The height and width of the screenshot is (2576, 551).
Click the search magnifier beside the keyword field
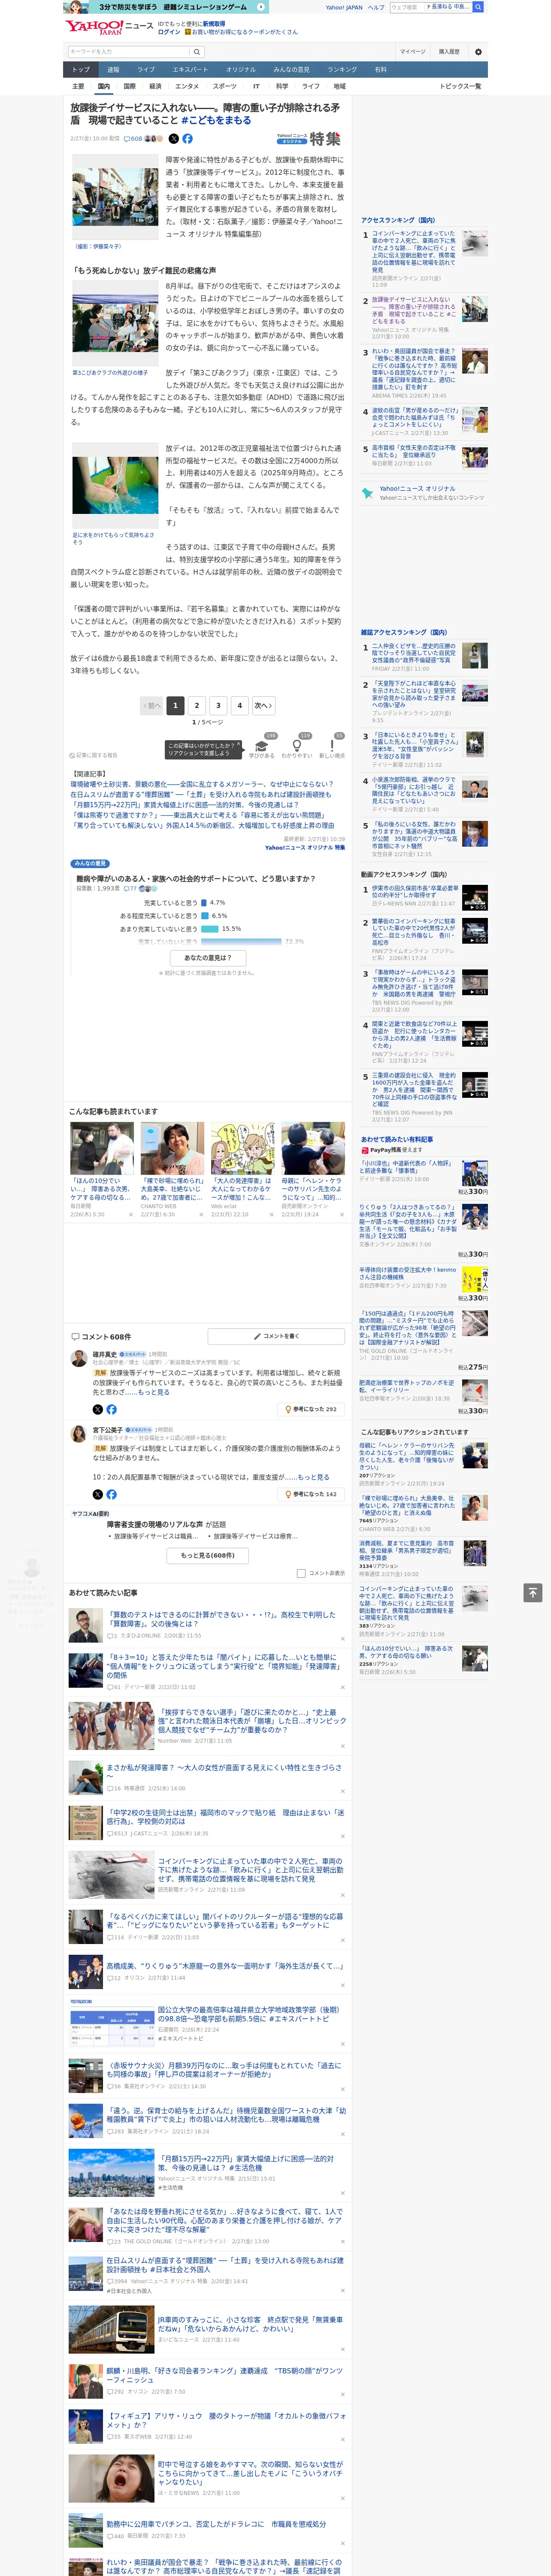[x=196, y=51]
